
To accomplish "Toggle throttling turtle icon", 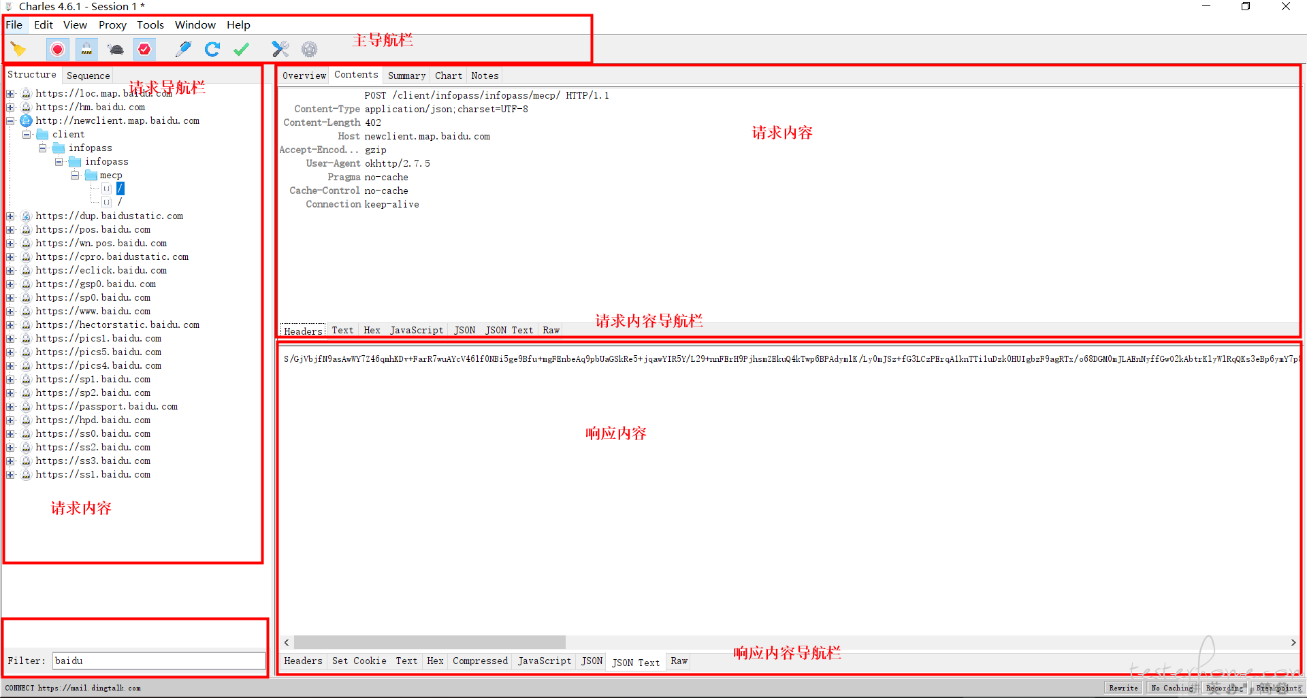I will (116, 49).
